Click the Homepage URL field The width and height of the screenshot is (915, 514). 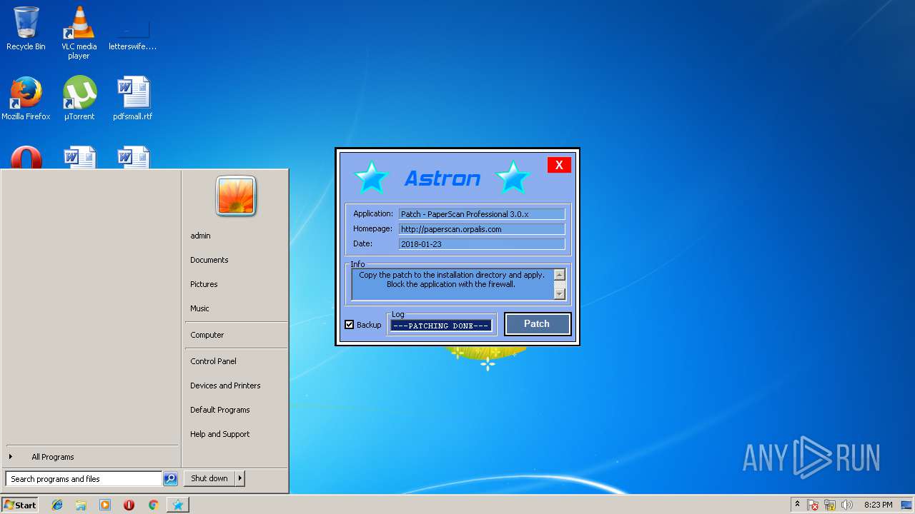(482, 229)
